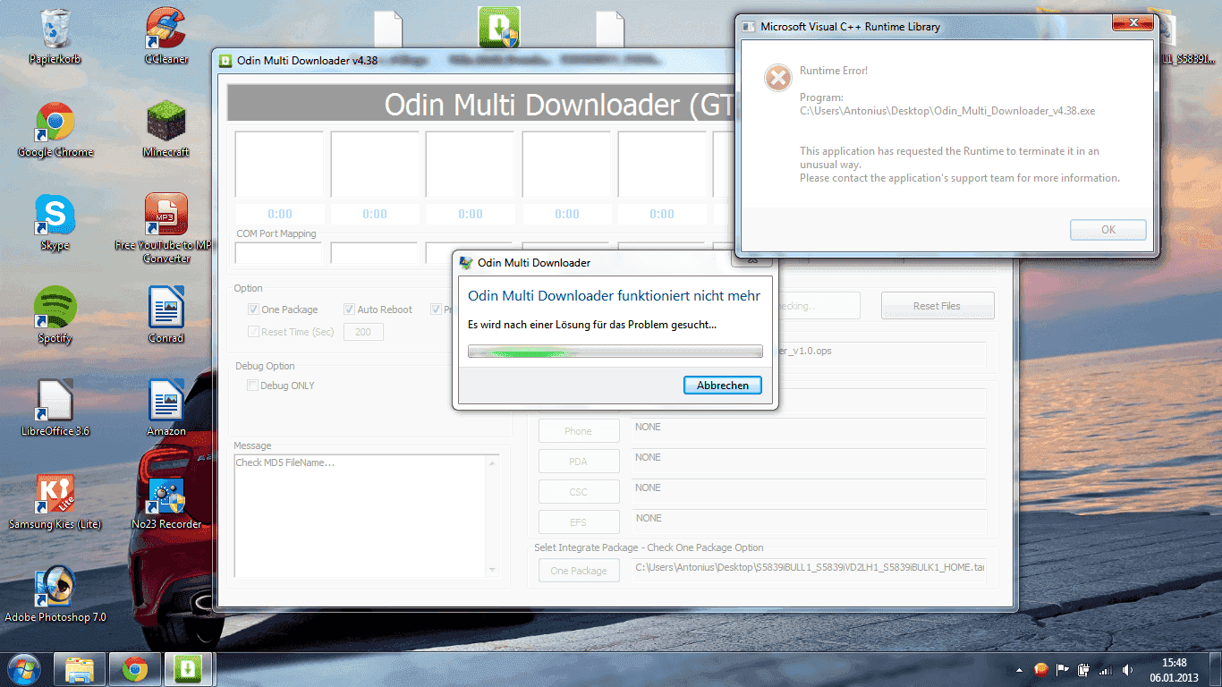Select the green download-arrow desktop file icon
The height and width of the screenshot is (687, 1222).
pos(498,27)
